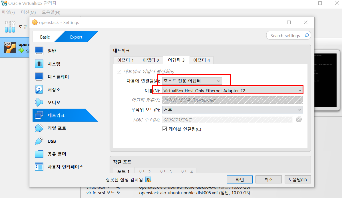
Task: Expand the 이름 adapter name dropdown
Action: (x=232, y=90)
